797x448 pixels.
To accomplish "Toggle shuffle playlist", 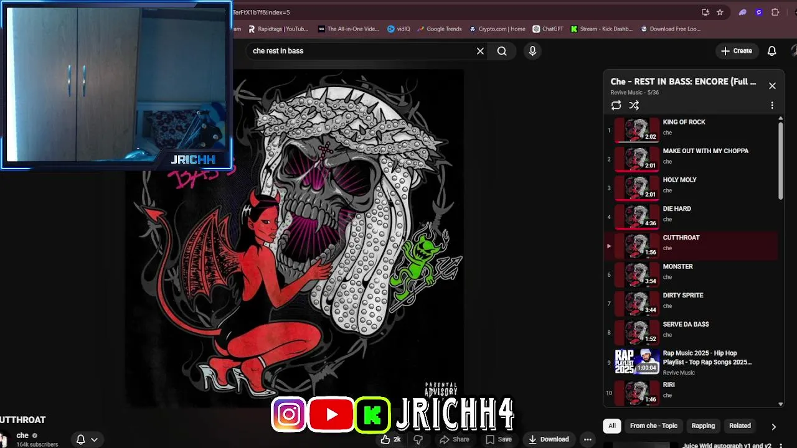I will (x=634, y=105).
